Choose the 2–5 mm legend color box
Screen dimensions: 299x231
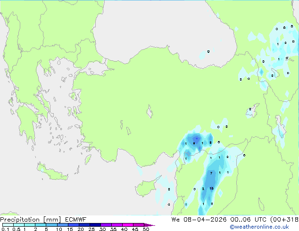coord(41,225)
